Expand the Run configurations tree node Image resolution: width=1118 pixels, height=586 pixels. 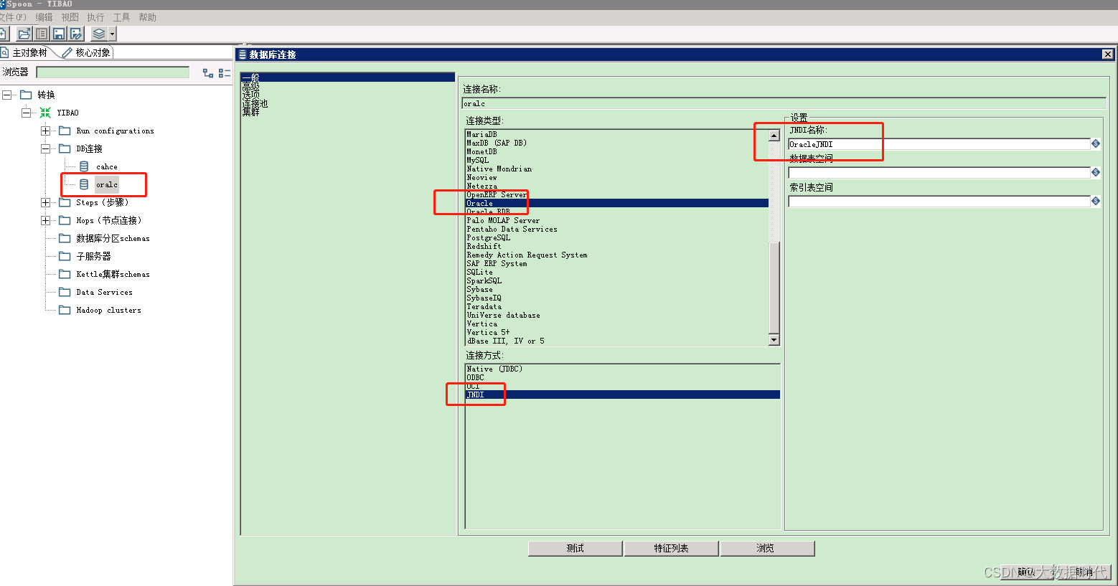[x=45, y=131]
